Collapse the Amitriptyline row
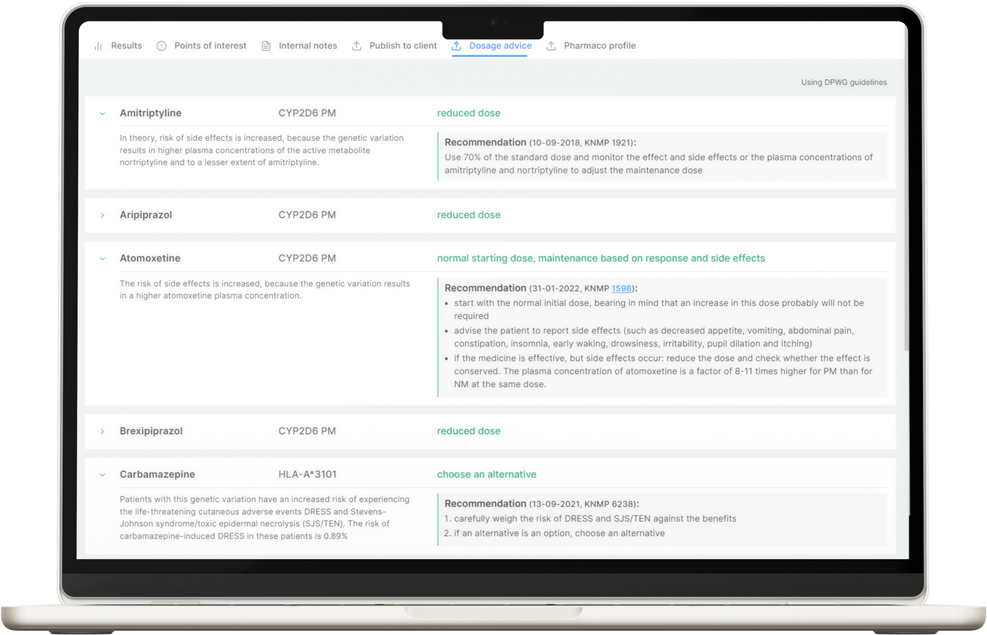The image size is (987, 635). point(102,113)
